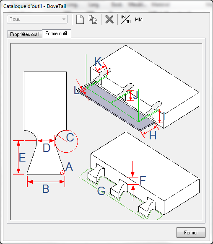This screenshot has height=244, width=213.
Task: Toggle the IN/MM unit conversion icon
Action: [126, 19]
